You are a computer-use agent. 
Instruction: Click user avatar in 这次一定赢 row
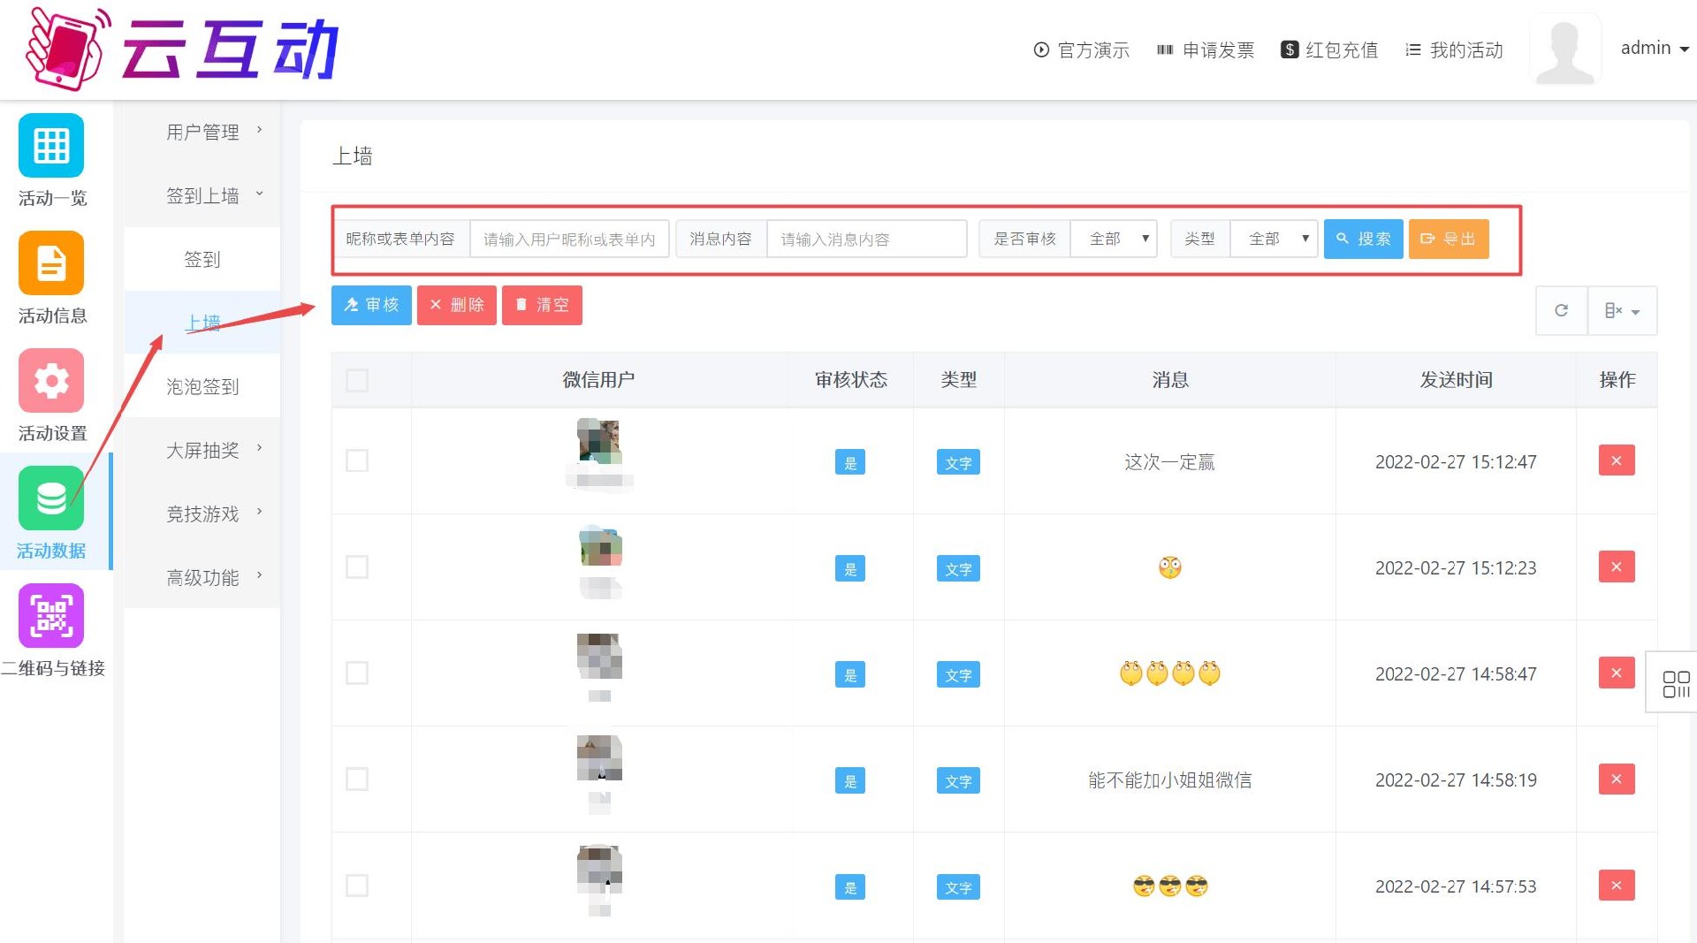point(599,441)
